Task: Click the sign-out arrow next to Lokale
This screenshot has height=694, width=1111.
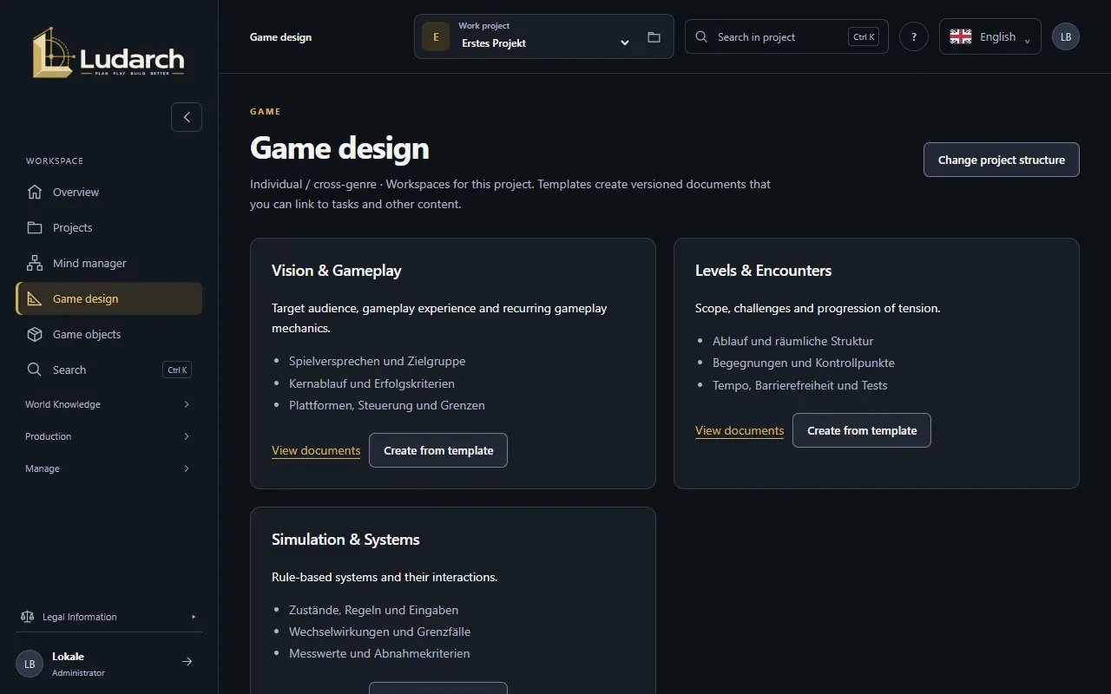Action: click(187, 662)
